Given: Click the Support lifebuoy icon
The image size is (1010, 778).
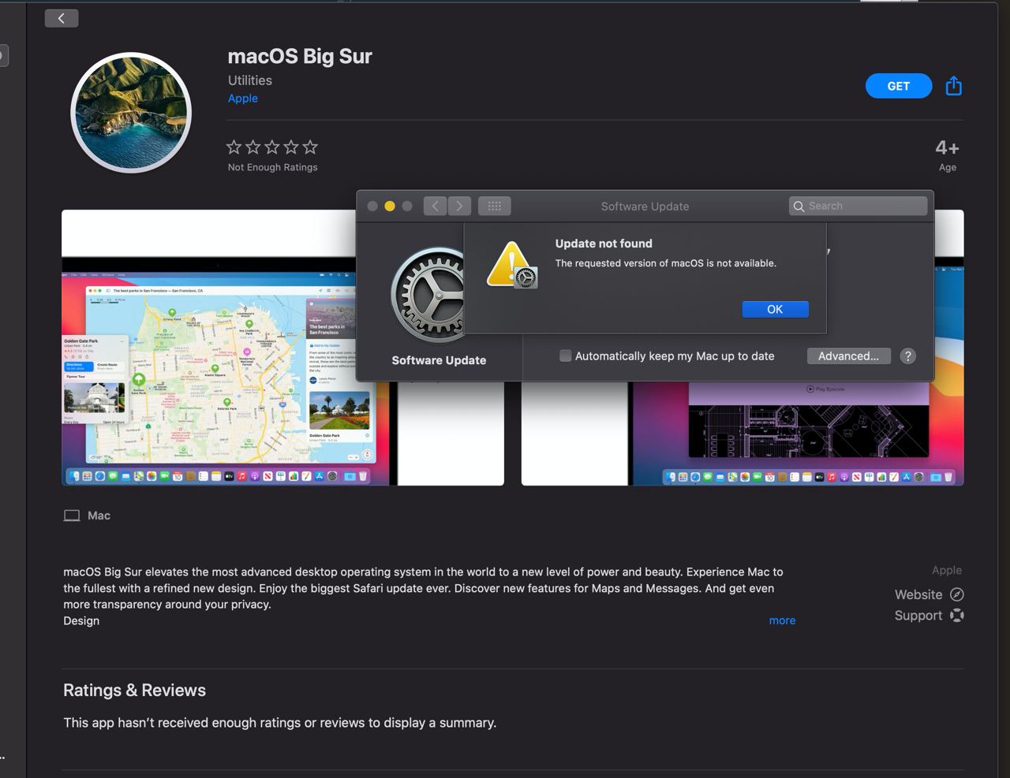Looking at the screenshot, I should (x=956, y=615).
